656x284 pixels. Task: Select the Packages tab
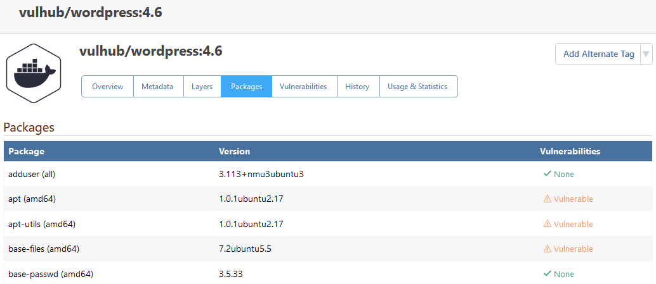coord(246,86)
